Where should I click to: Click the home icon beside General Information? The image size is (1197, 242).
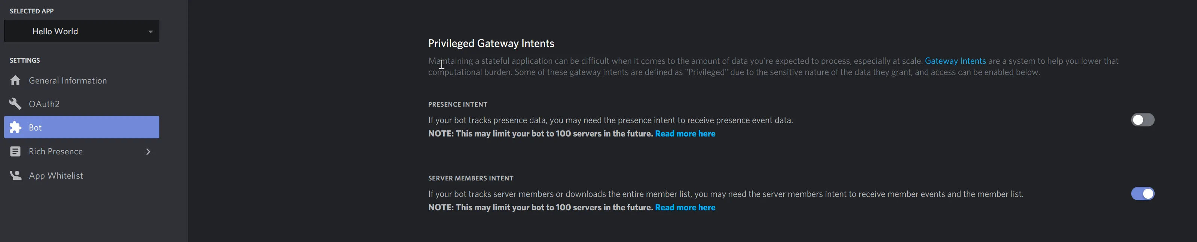(15, 80)
